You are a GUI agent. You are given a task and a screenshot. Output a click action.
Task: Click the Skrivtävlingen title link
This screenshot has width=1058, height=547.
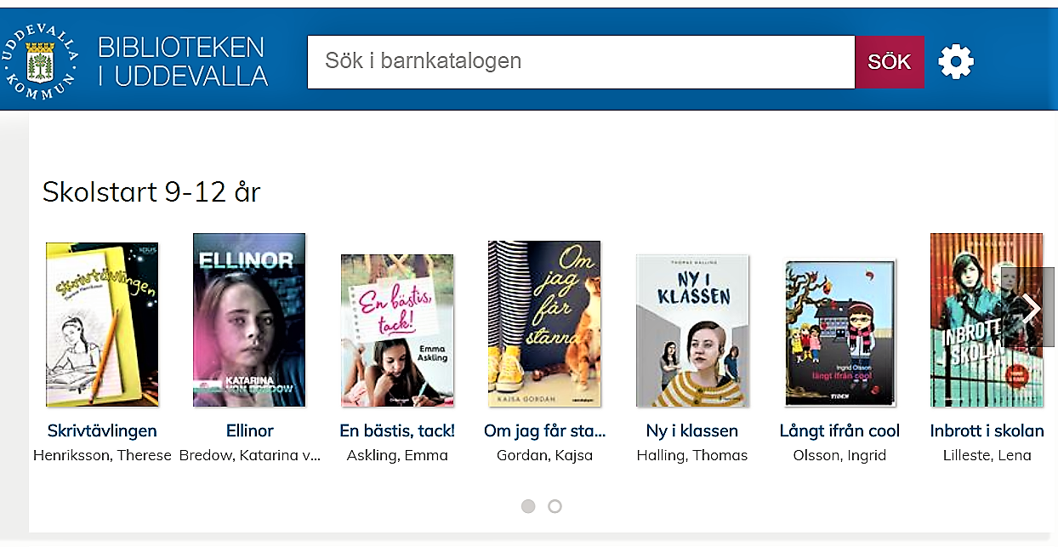click(x=102, y=430)
